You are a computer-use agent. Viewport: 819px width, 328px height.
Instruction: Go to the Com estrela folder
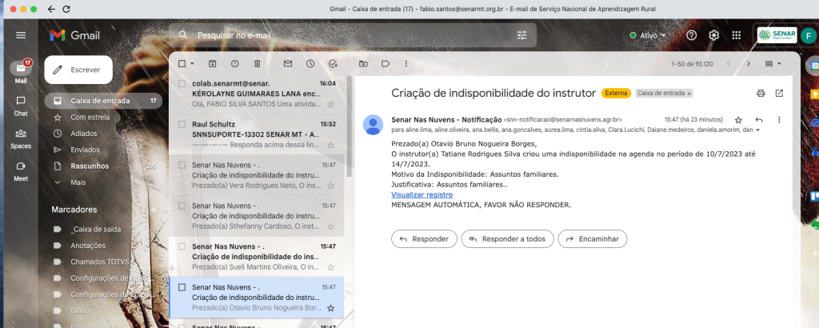pos(90,117)
